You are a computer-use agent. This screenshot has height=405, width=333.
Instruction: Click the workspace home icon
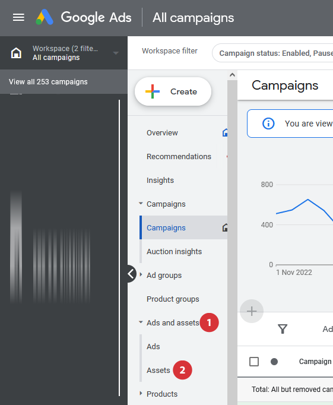pos(16,53)
